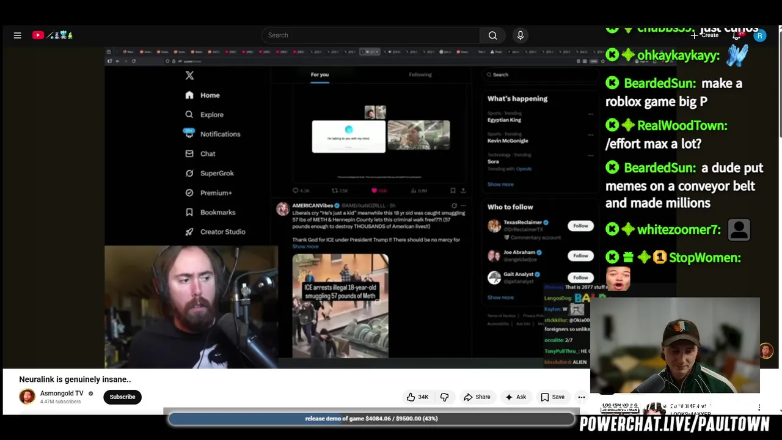Like the video with 34K likes
Viewport: 782px width, 440px height.
(x=417, y=397)
